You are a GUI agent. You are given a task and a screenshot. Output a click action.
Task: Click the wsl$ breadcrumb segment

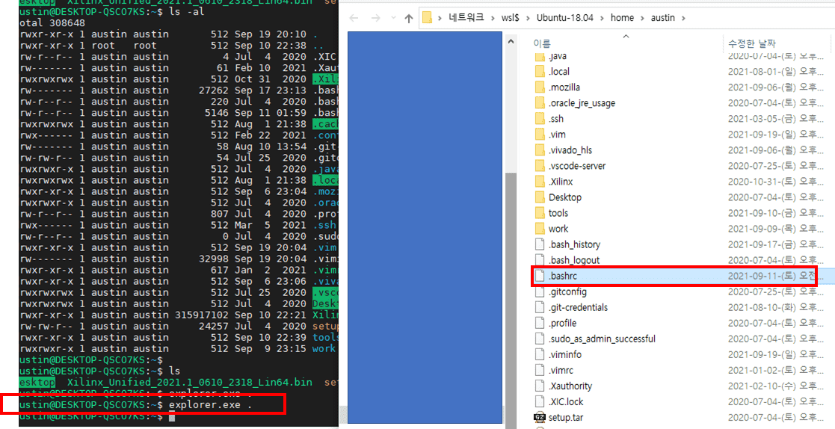(x=510, y=18)
